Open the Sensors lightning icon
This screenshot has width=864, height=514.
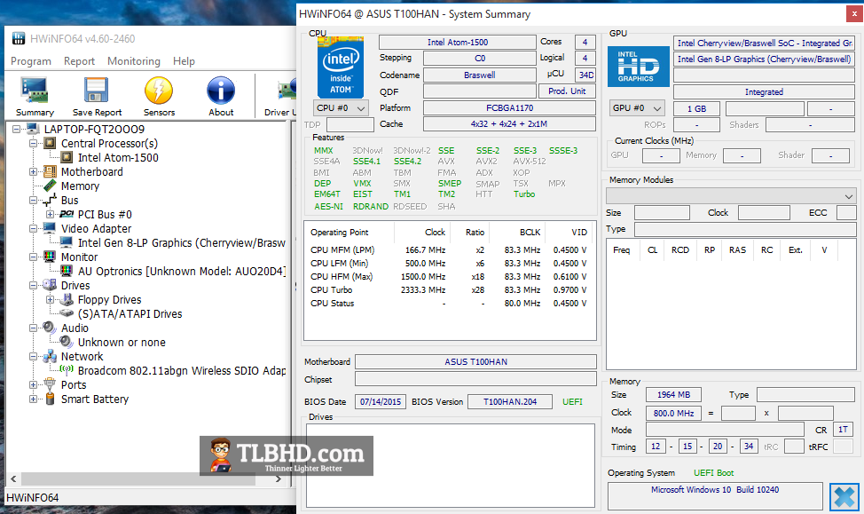159,91
